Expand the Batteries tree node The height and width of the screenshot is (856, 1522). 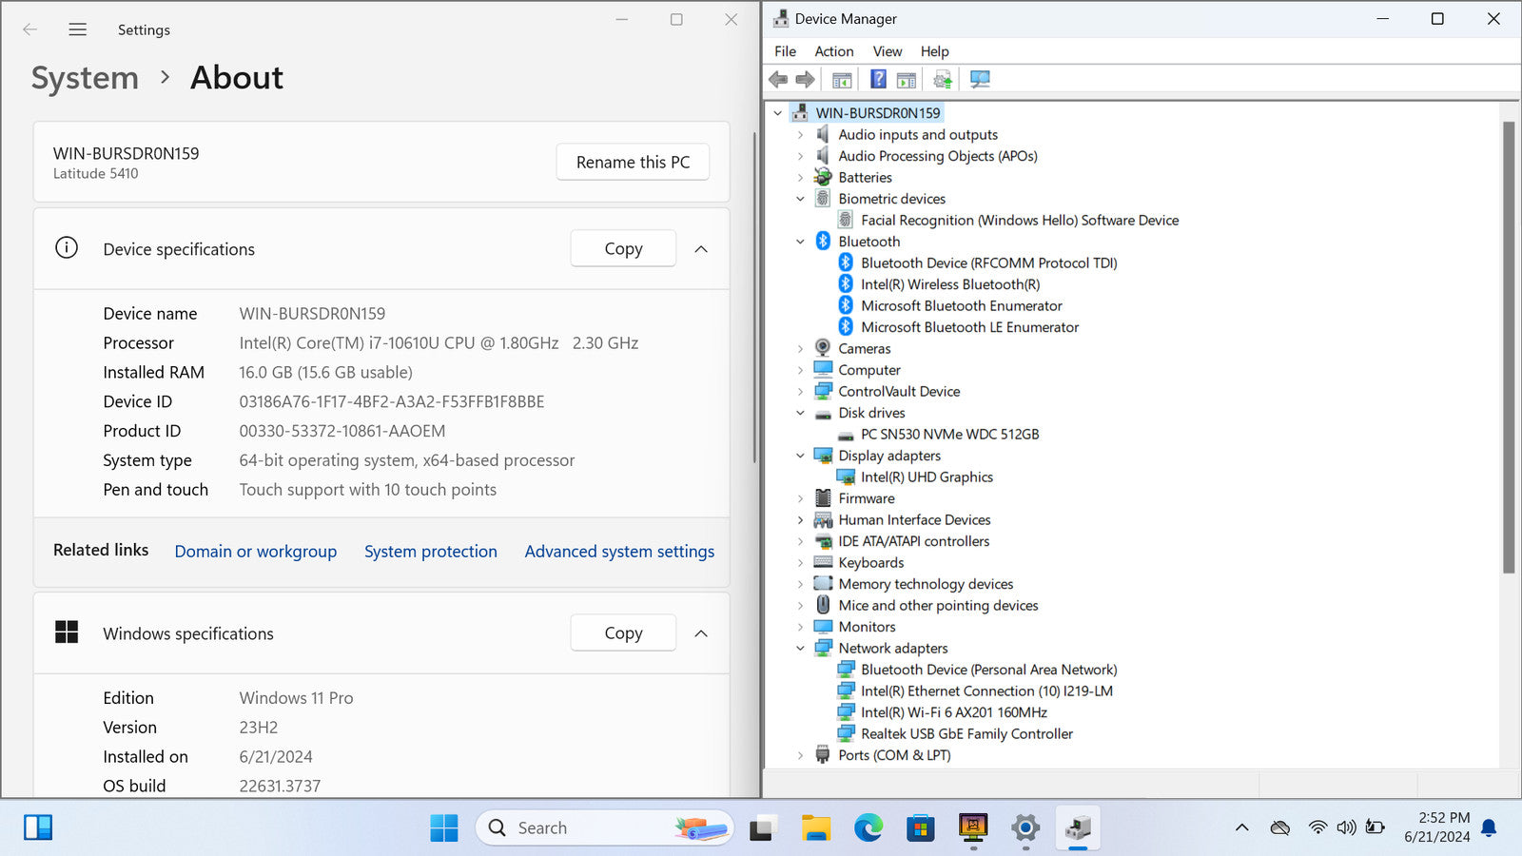coord(800,178)
